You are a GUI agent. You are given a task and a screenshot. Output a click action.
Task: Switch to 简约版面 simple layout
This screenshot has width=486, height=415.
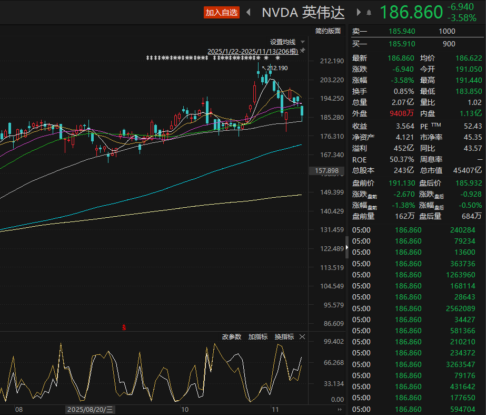pos(328,31)
